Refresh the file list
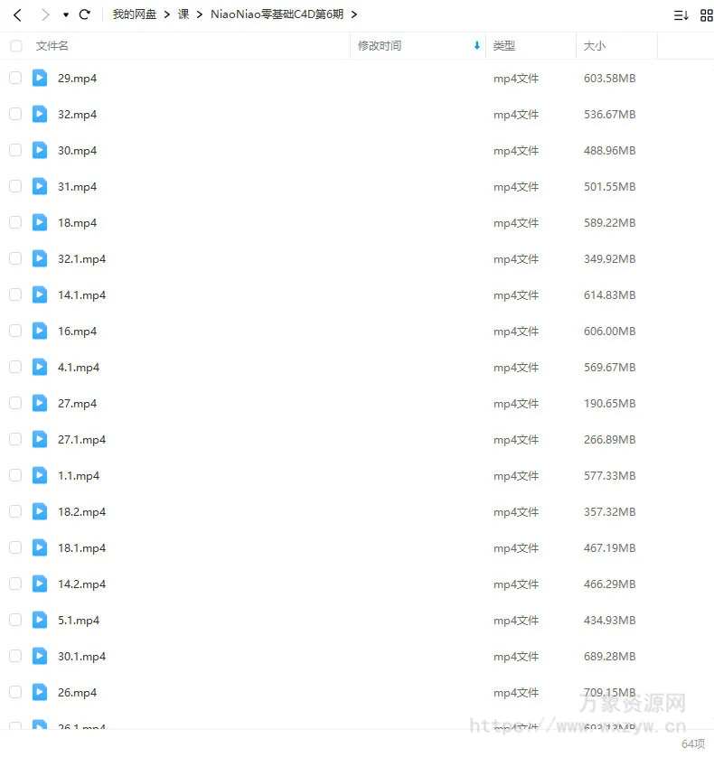Image resolution: width=714 pixels, height=757 pixels. point(85,14)
